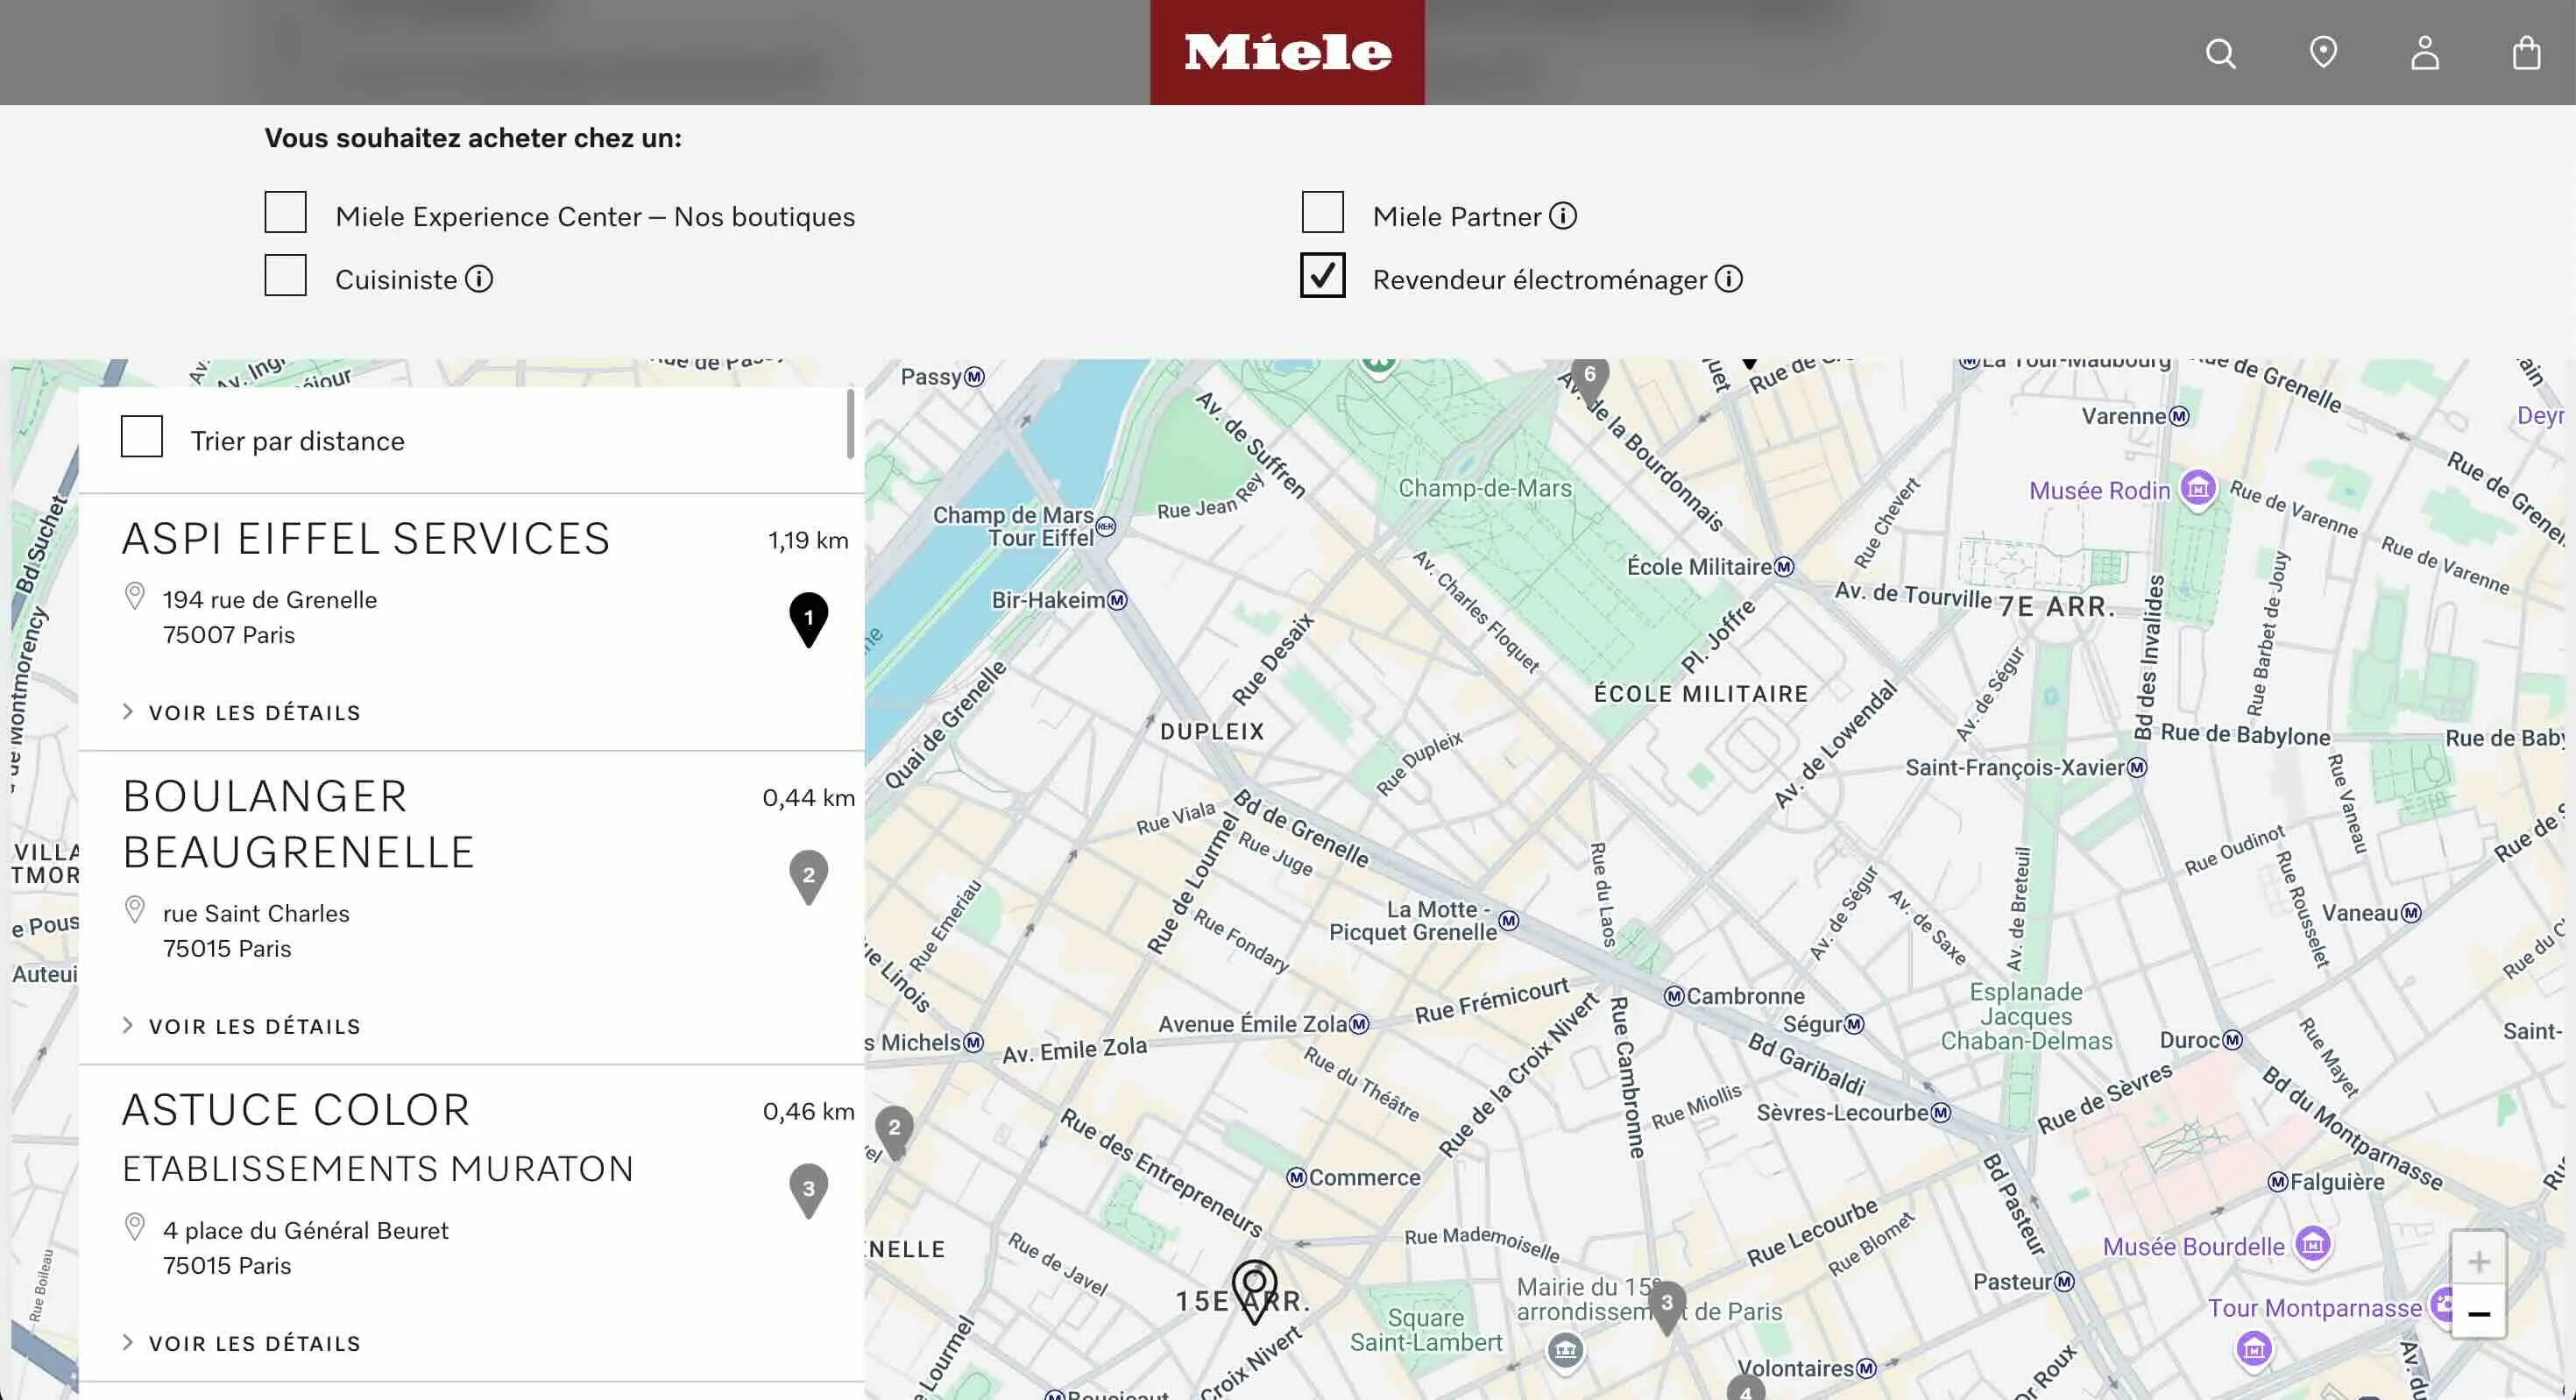Enable Trier par distance checkbox
The height and width of the screenshot is (1400, 2576).
[x=141, y=437]
